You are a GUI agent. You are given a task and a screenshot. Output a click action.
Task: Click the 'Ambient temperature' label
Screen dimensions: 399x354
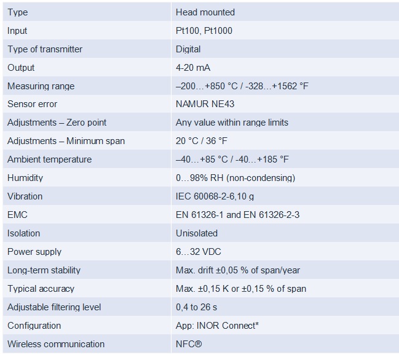[x=49, y=159]
